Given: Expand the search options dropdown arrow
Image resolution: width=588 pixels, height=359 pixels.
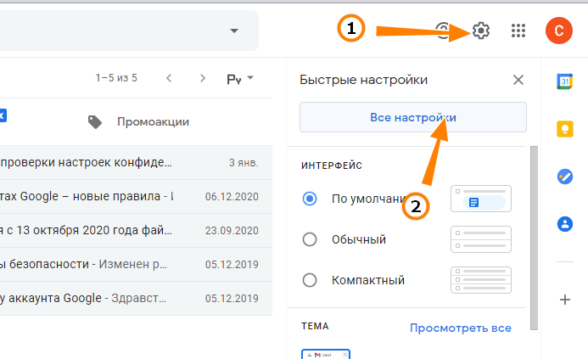Looking at the screenshot, I should click(234, 31).
